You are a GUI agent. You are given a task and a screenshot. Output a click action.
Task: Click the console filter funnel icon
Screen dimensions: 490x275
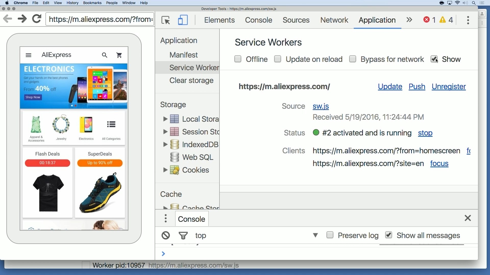pos(183,235)
